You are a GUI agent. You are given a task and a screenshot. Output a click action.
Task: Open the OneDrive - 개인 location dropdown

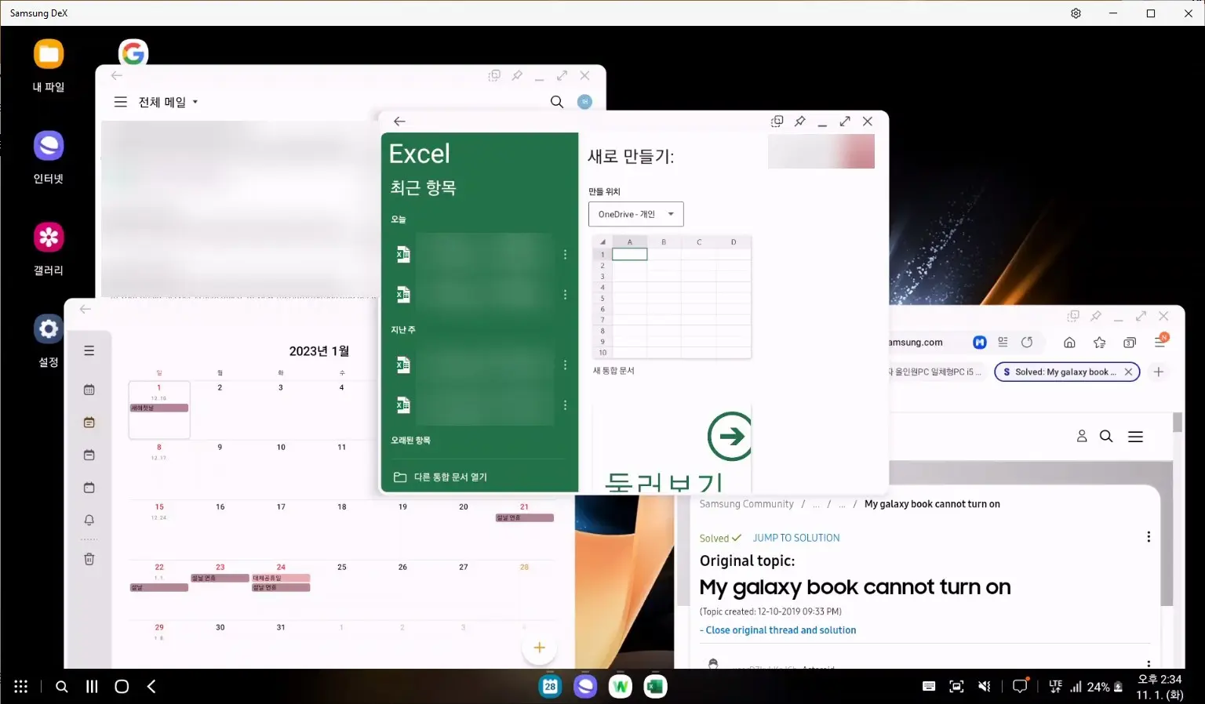(635, 214)
